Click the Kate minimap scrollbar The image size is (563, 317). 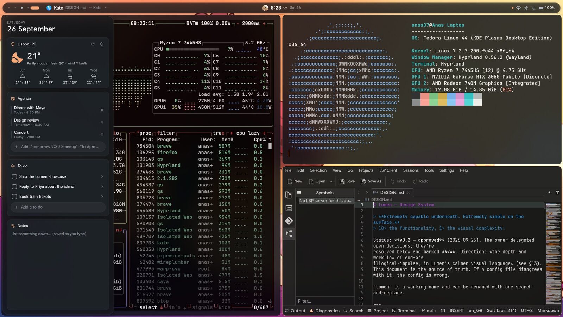pyautogui.click(x=553, y=254)
